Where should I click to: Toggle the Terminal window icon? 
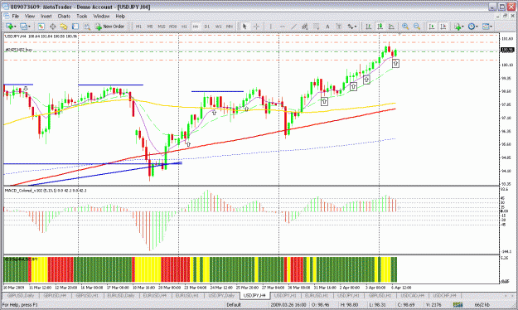click(75, 27)
